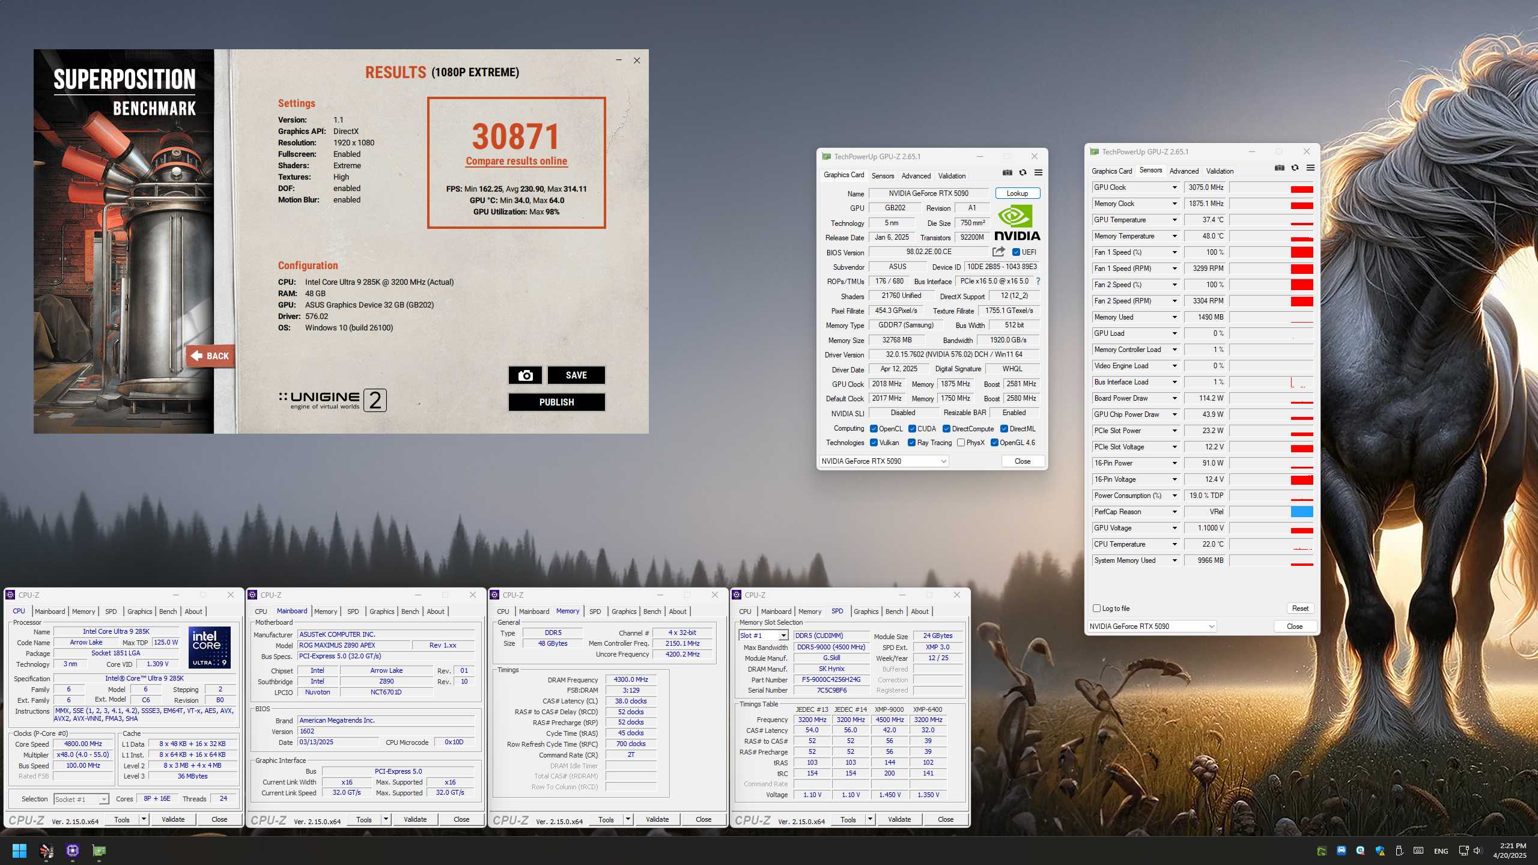This screenshot has width=1538, height=865.
Task: Open the Windows Start menu
Action: (19, 851)
